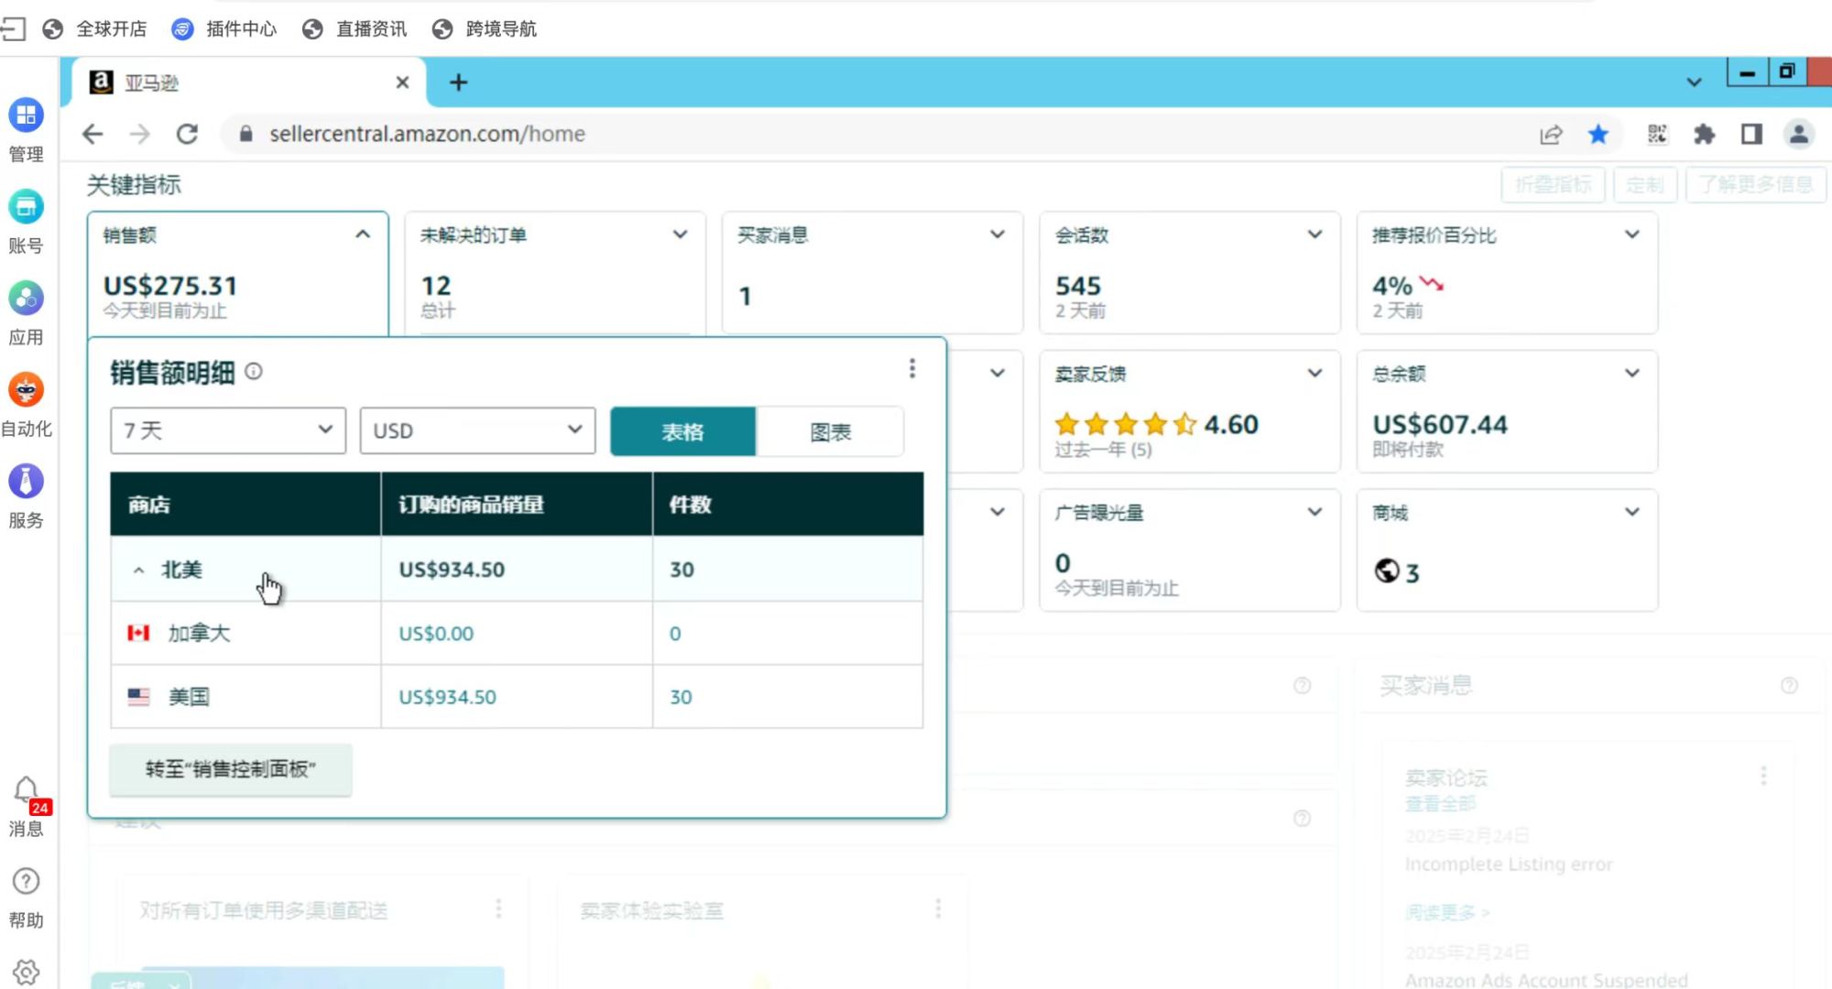Screen dimensions: 1832x989
Task: Switch to the 图表 view tab
Action: click(830, 431)
